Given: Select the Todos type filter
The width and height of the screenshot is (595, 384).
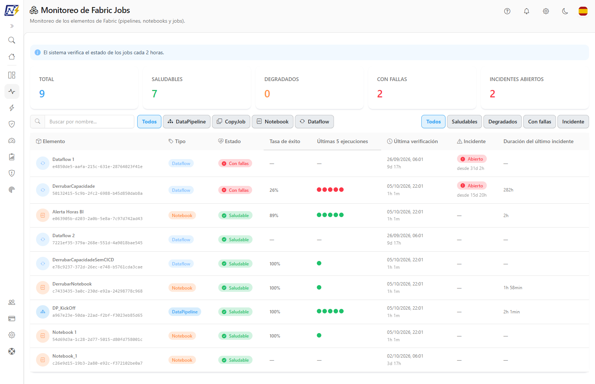Looking at the screenshot, I should click(149, 122).
